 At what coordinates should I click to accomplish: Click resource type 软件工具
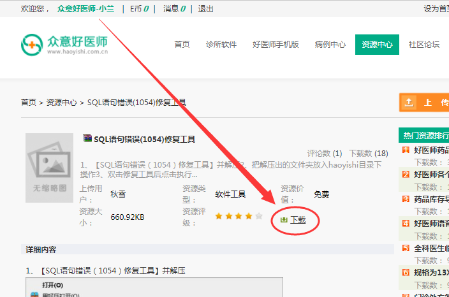pos(230,194)
